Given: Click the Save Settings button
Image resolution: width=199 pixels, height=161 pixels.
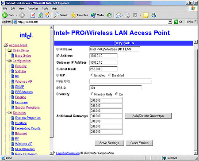Looking at the screenshot, I should 109,143.
